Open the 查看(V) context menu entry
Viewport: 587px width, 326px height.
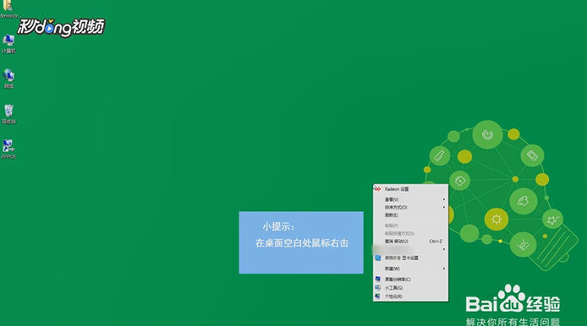coord(411,199)
